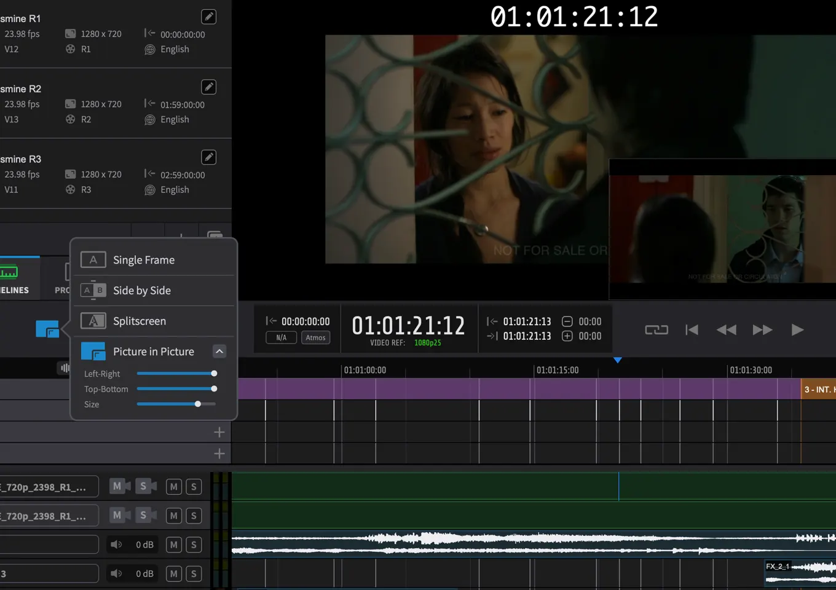Click the Side by Side A/B icon

tap(93, 290)
